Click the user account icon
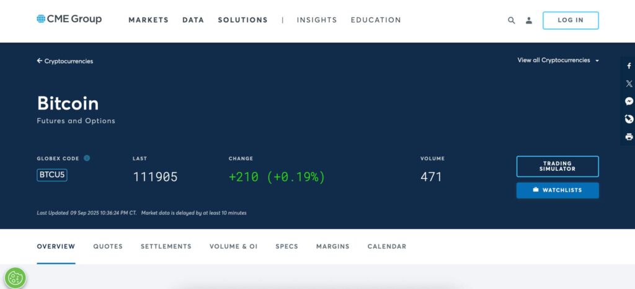The height and width of the screenshot is (289, 635). 529,20
